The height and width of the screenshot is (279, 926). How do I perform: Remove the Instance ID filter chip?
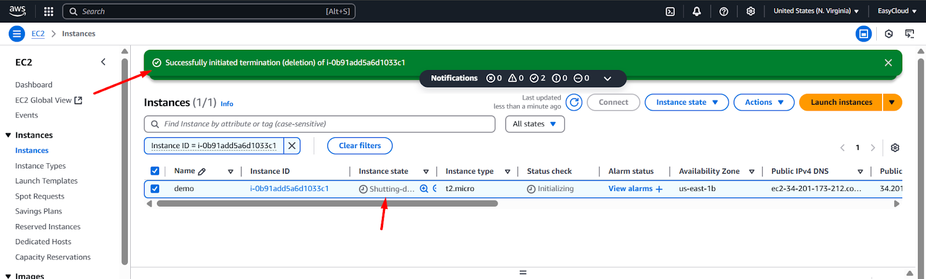pyautogui.click(x=292, y=146)
